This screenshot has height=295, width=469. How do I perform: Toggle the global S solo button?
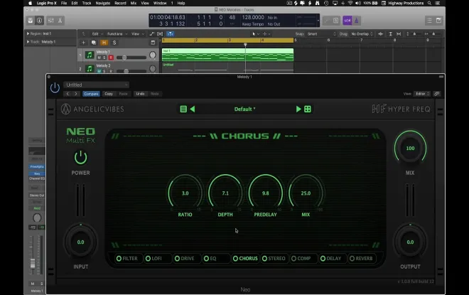pos(114,43)
